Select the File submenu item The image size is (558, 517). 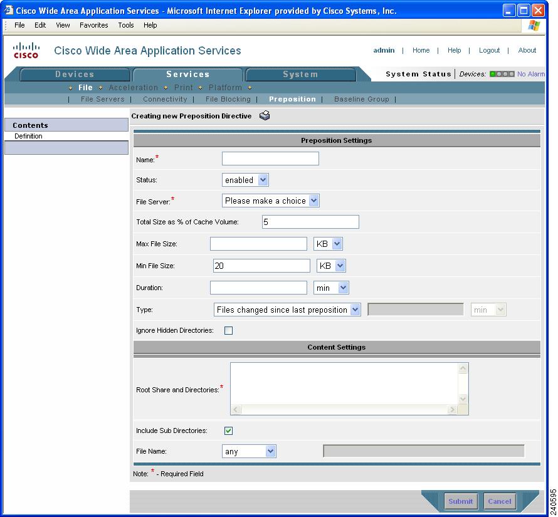pyautogui.click(x=85, y=88)
